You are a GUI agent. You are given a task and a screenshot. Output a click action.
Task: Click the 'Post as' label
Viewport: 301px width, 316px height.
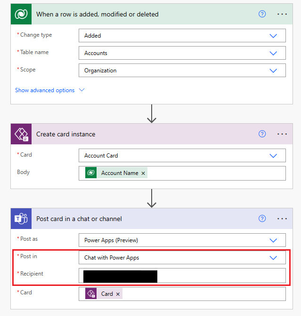click(29, 239)
